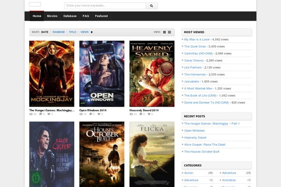Screen dimensions: 281x187
Task: Open 'Jessabelle' most viewed link
Action: pos(192,81)
